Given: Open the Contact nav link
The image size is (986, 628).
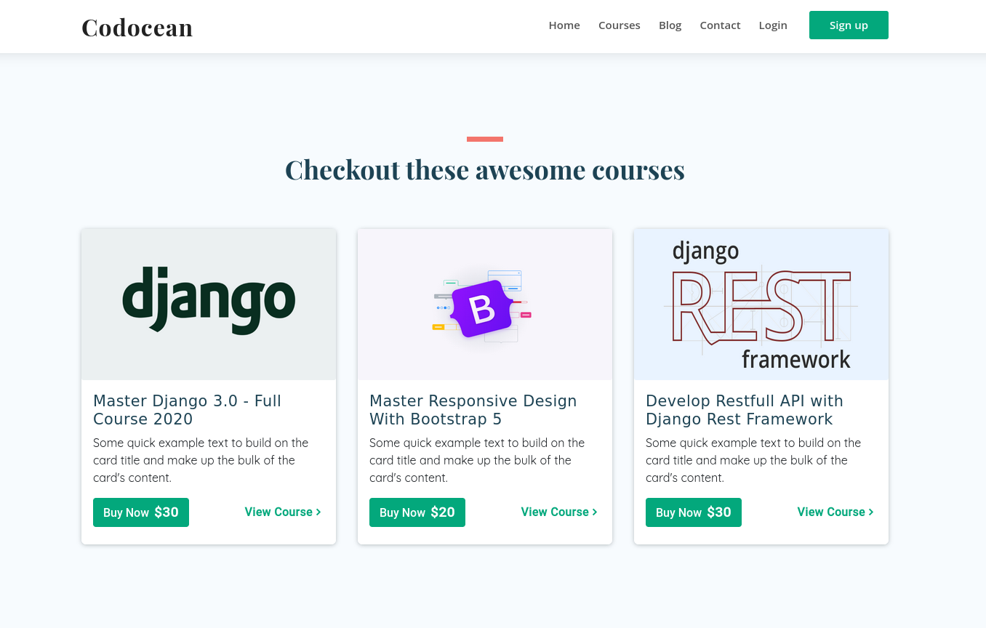Looking at the screenshot, I should coord(720,25).
